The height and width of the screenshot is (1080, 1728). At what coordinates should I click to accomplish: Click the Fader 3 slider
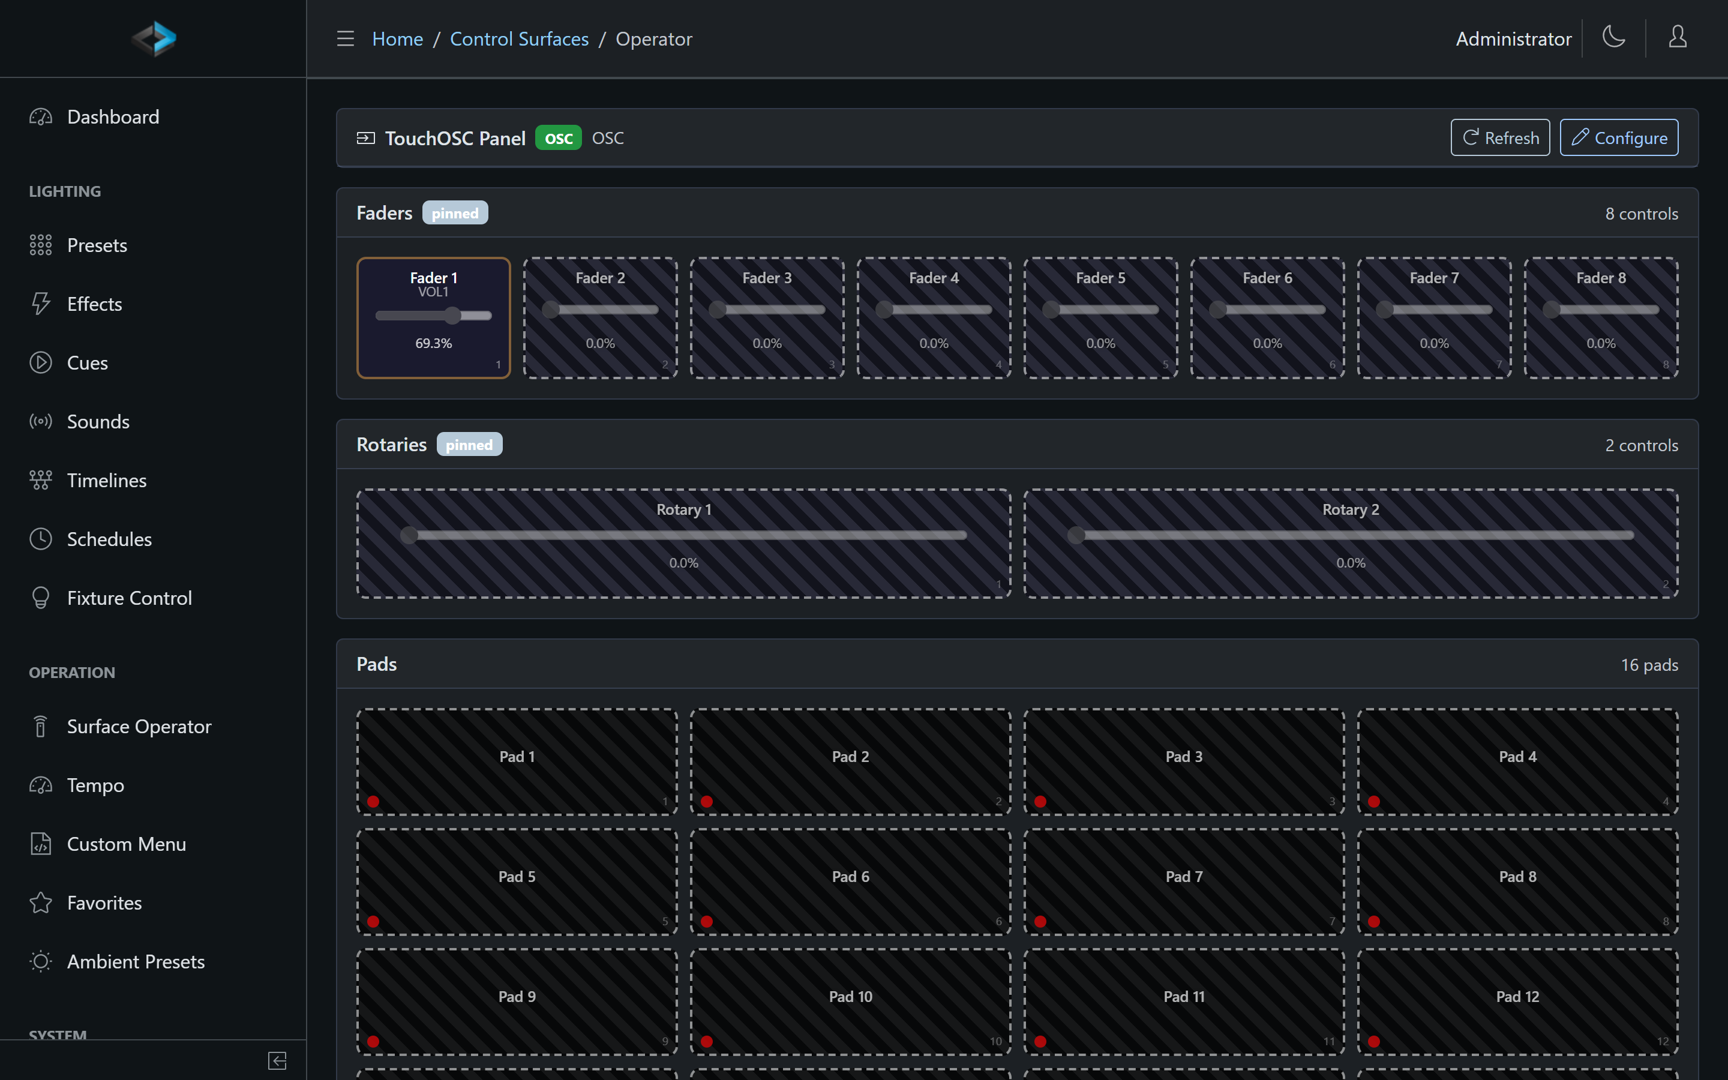coord(767,310)
